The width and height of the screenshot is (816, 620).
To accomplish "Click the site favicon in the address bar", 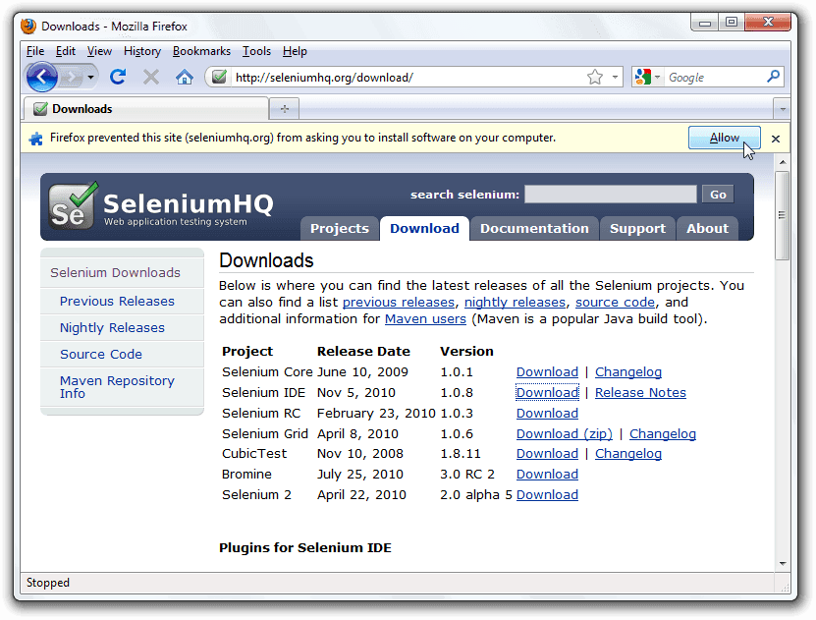I will point(219,76).
